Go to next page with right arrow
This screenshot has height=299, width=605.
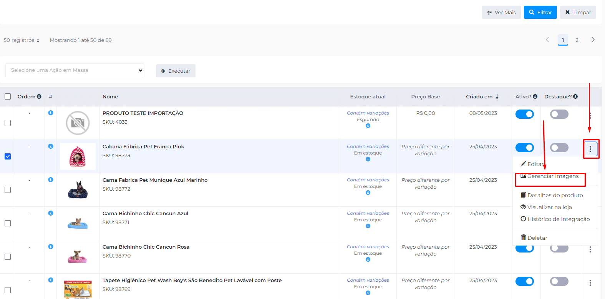point(593,40)
